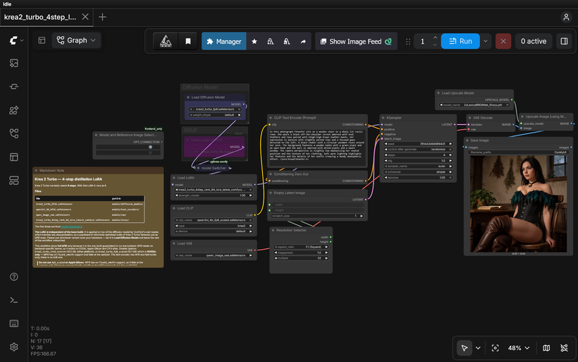Click the bookmark icon in toolbar
This screenshot has height=362, width=578.
pos(188,42)
